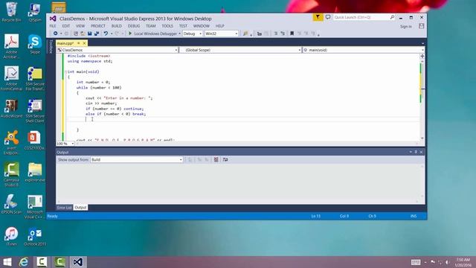Click the iTunes desktop shortcut

[x=12, y=237]
